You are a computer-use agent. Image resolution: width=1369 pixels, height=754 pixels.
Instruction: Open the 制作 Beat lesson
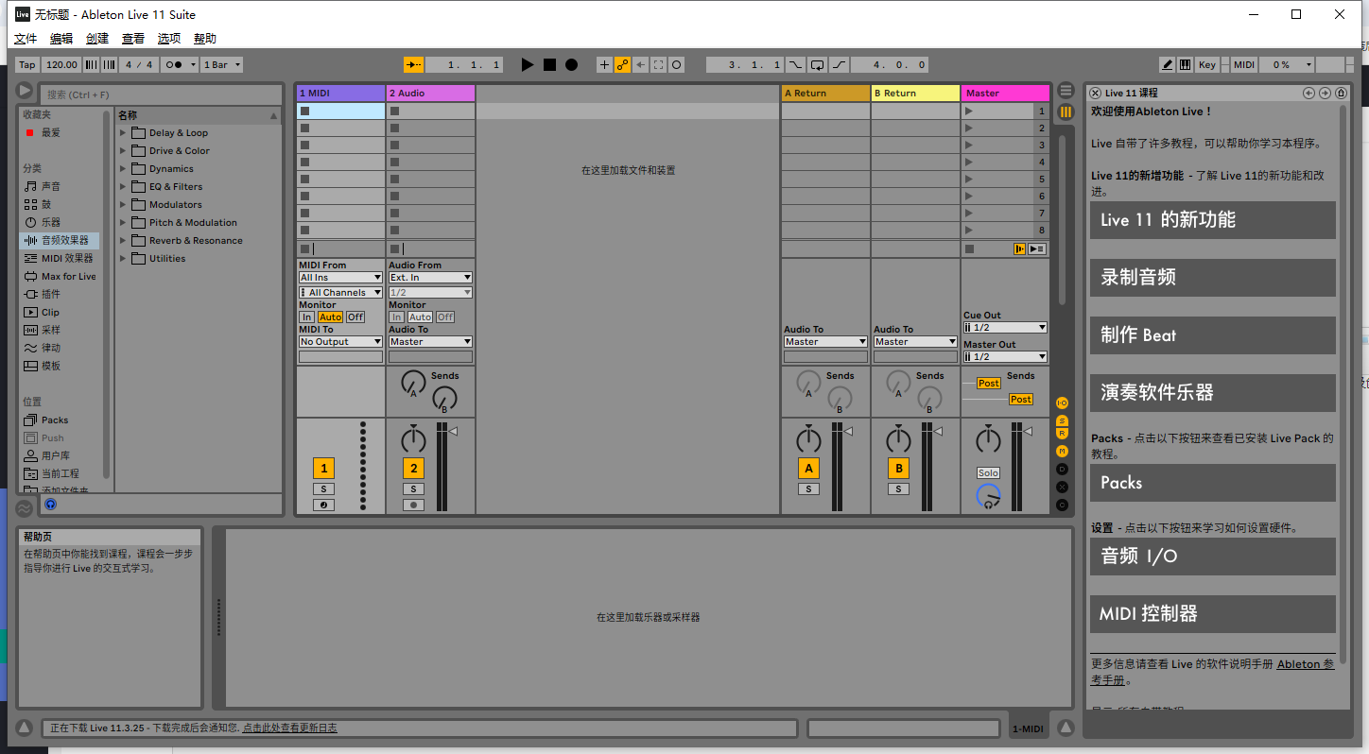tap(1213, 335)
